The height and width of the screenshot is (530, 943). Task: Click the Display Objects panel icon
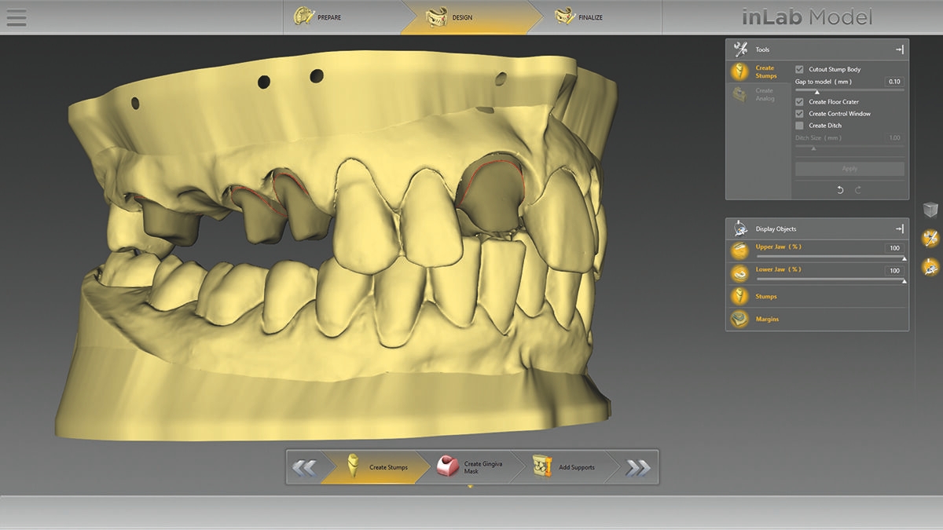pos(740,228)
